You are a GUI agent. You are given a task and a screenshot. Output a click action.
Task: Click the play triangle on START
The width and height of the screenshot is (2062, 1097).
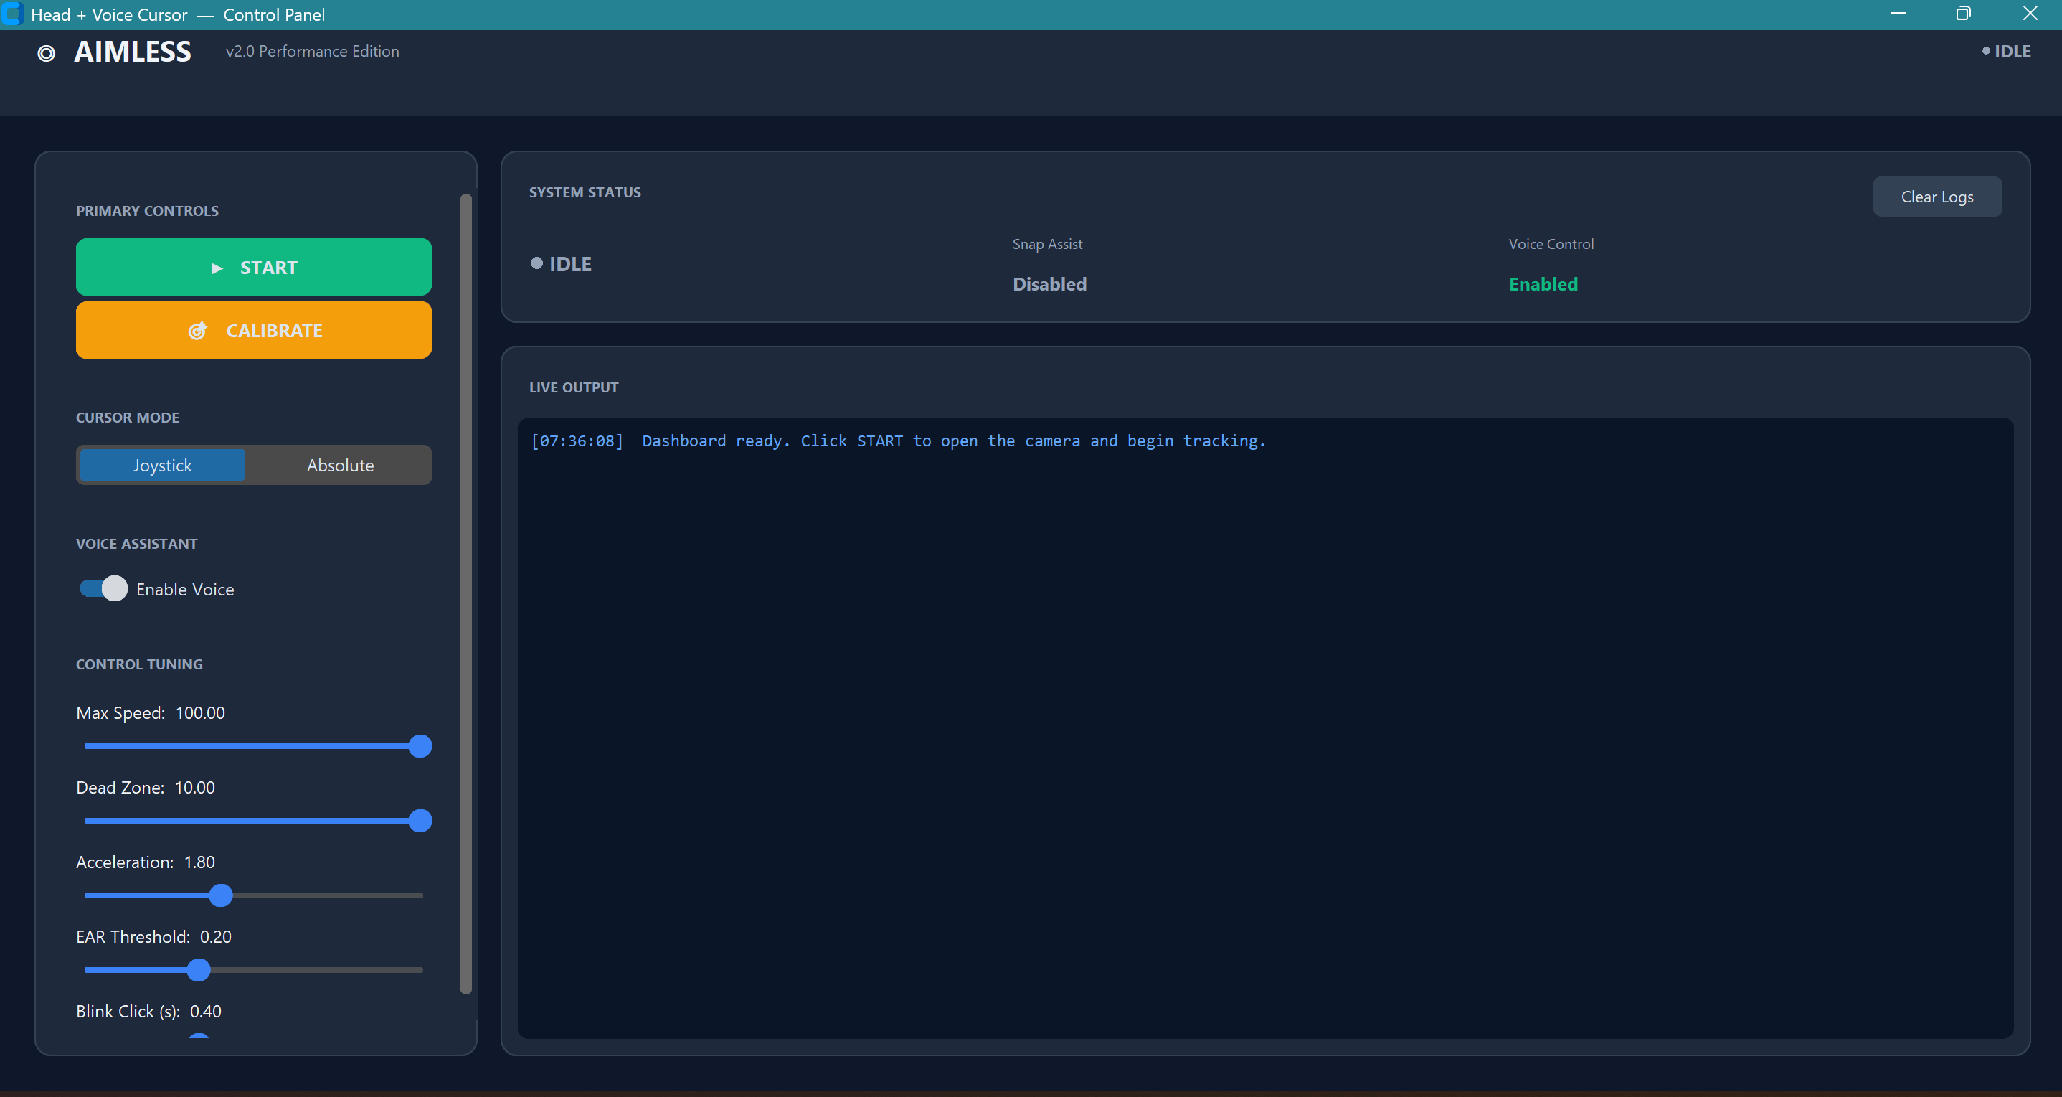(216, 268)
